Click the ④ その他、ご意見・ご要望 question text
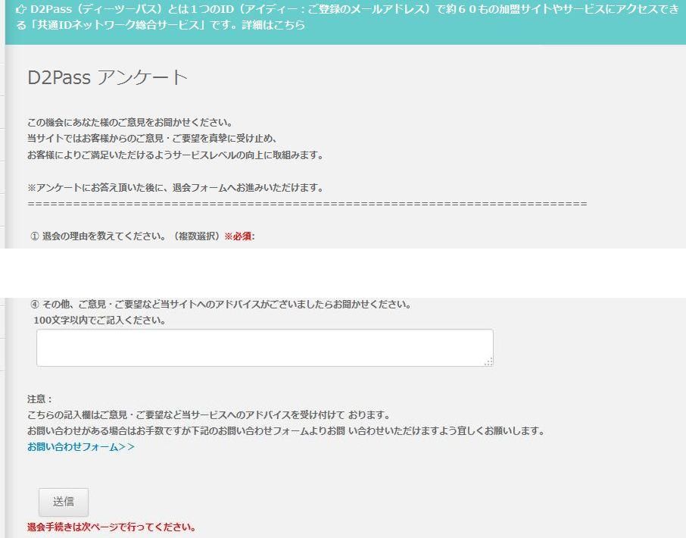The height and width of the screenshot is (538, 686). click(x=221, y=305)
